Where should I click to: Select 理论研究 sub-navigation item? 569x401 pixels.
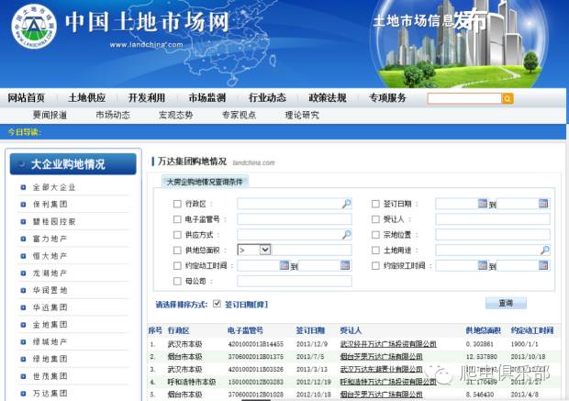302,115
